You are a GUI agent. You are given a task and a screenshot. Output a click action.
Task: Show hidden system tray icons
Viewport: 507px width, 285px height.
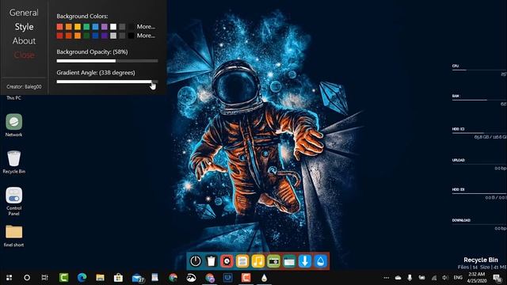(x=387, y=278)
